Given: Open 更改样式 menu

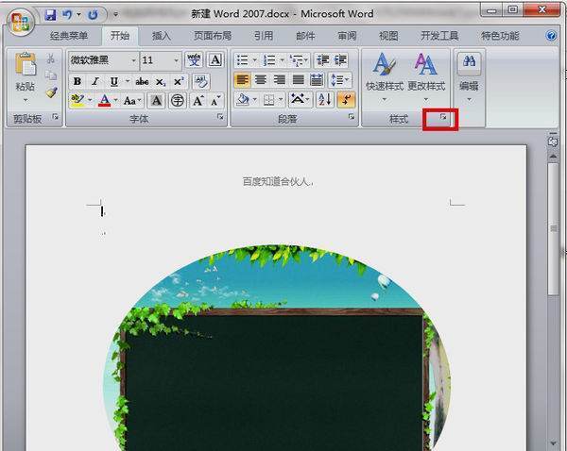Looking at the screenshot, I should point(426,76).
